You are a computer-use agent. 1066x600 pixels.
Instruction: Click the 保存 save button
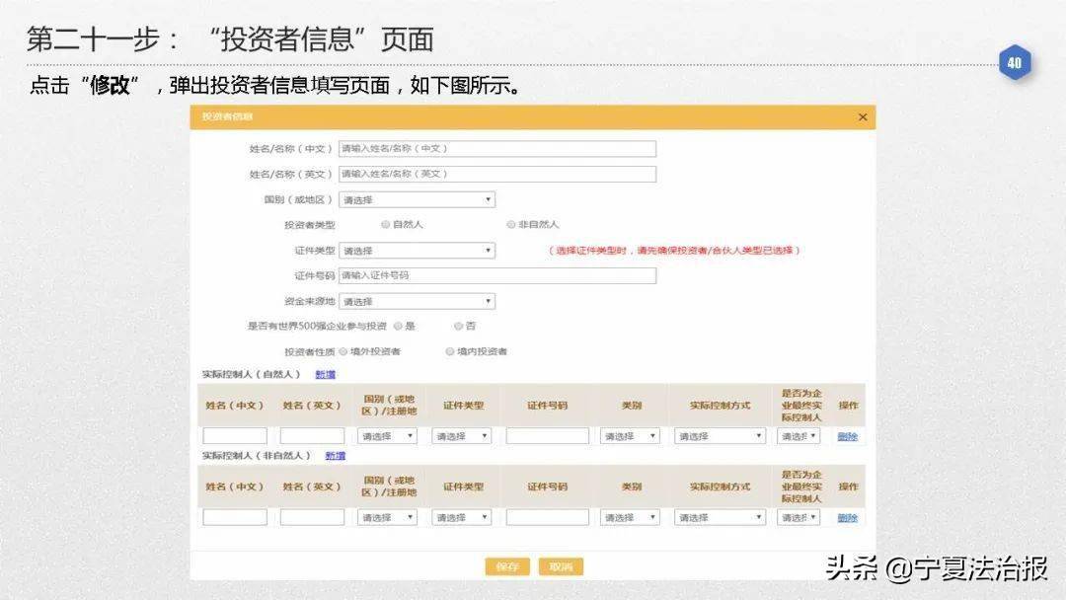pyautogui.click(x=507, y=566)
